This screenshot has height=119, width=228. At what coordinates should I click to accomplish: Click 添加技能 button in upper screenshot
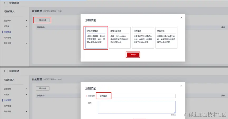[x=42, y=20]
